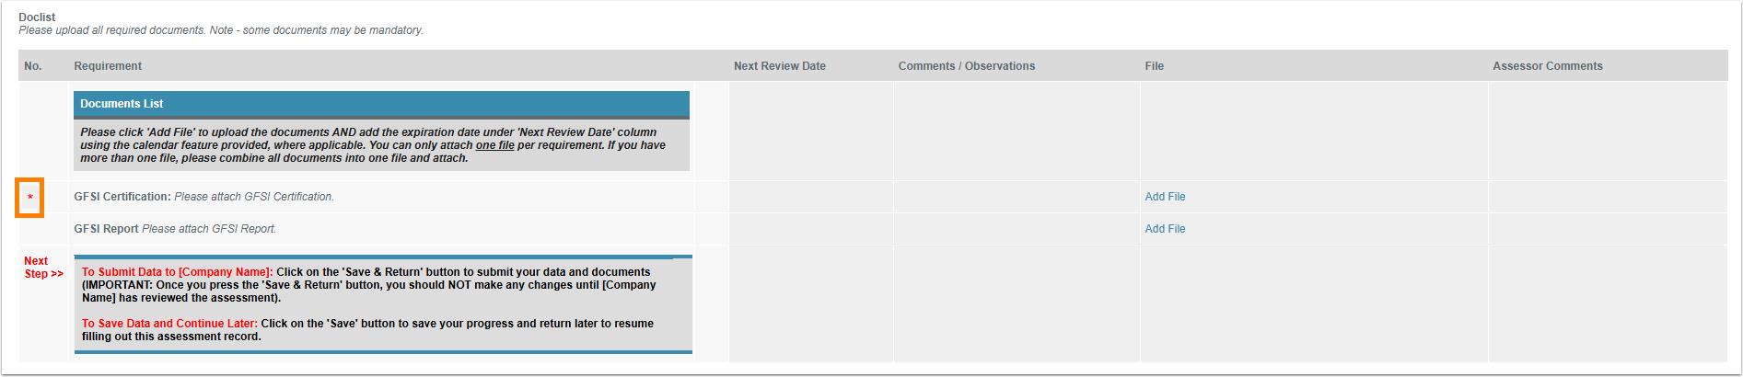Click Comments cell in GFSI Report row
This screenshot has height=377, width=1743.
coord(1016,229)
